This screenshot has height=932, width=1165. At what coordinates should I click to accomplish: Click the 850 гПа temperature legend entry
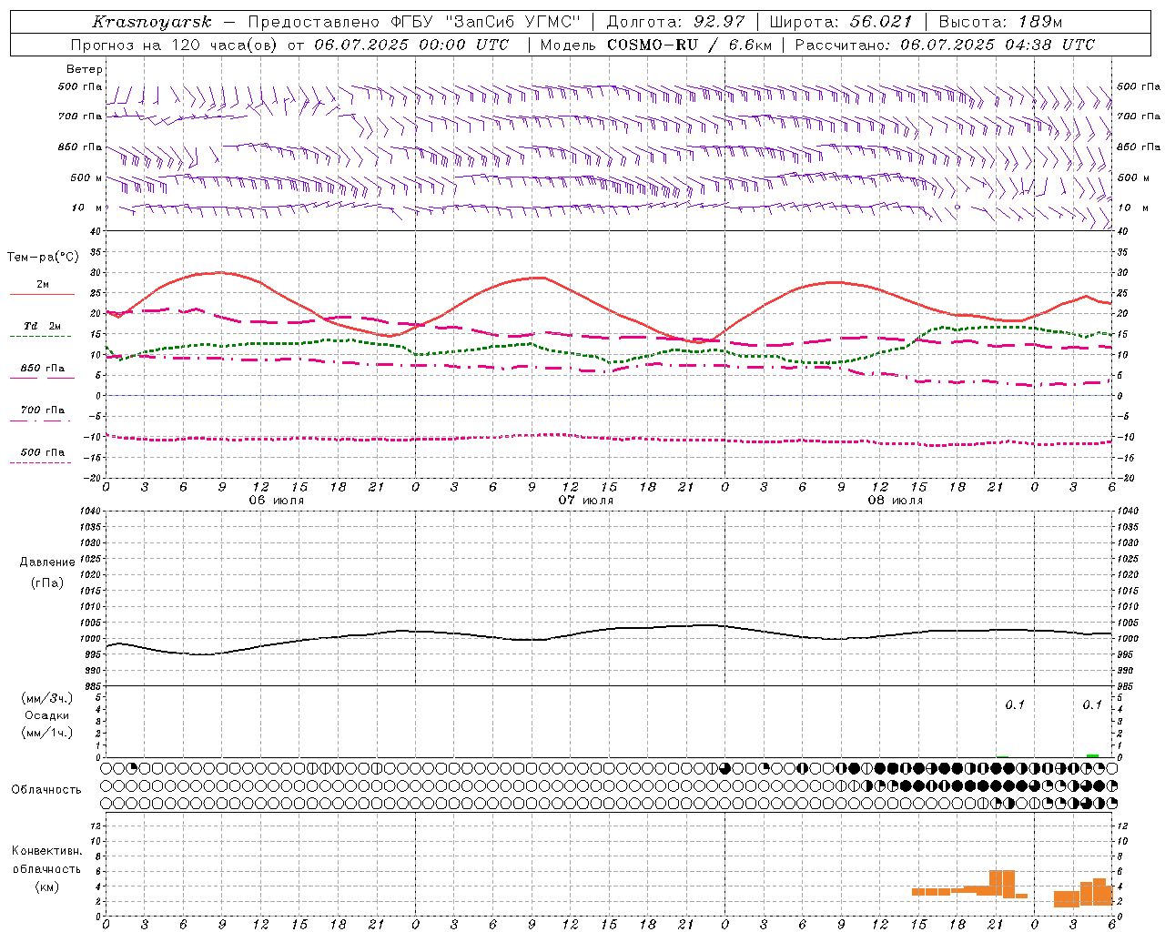pyautogui.click(x=42, y=369)
